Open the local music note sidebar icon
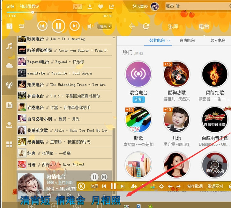The width and height of the screenshot is (231, 208). [10, 46]
